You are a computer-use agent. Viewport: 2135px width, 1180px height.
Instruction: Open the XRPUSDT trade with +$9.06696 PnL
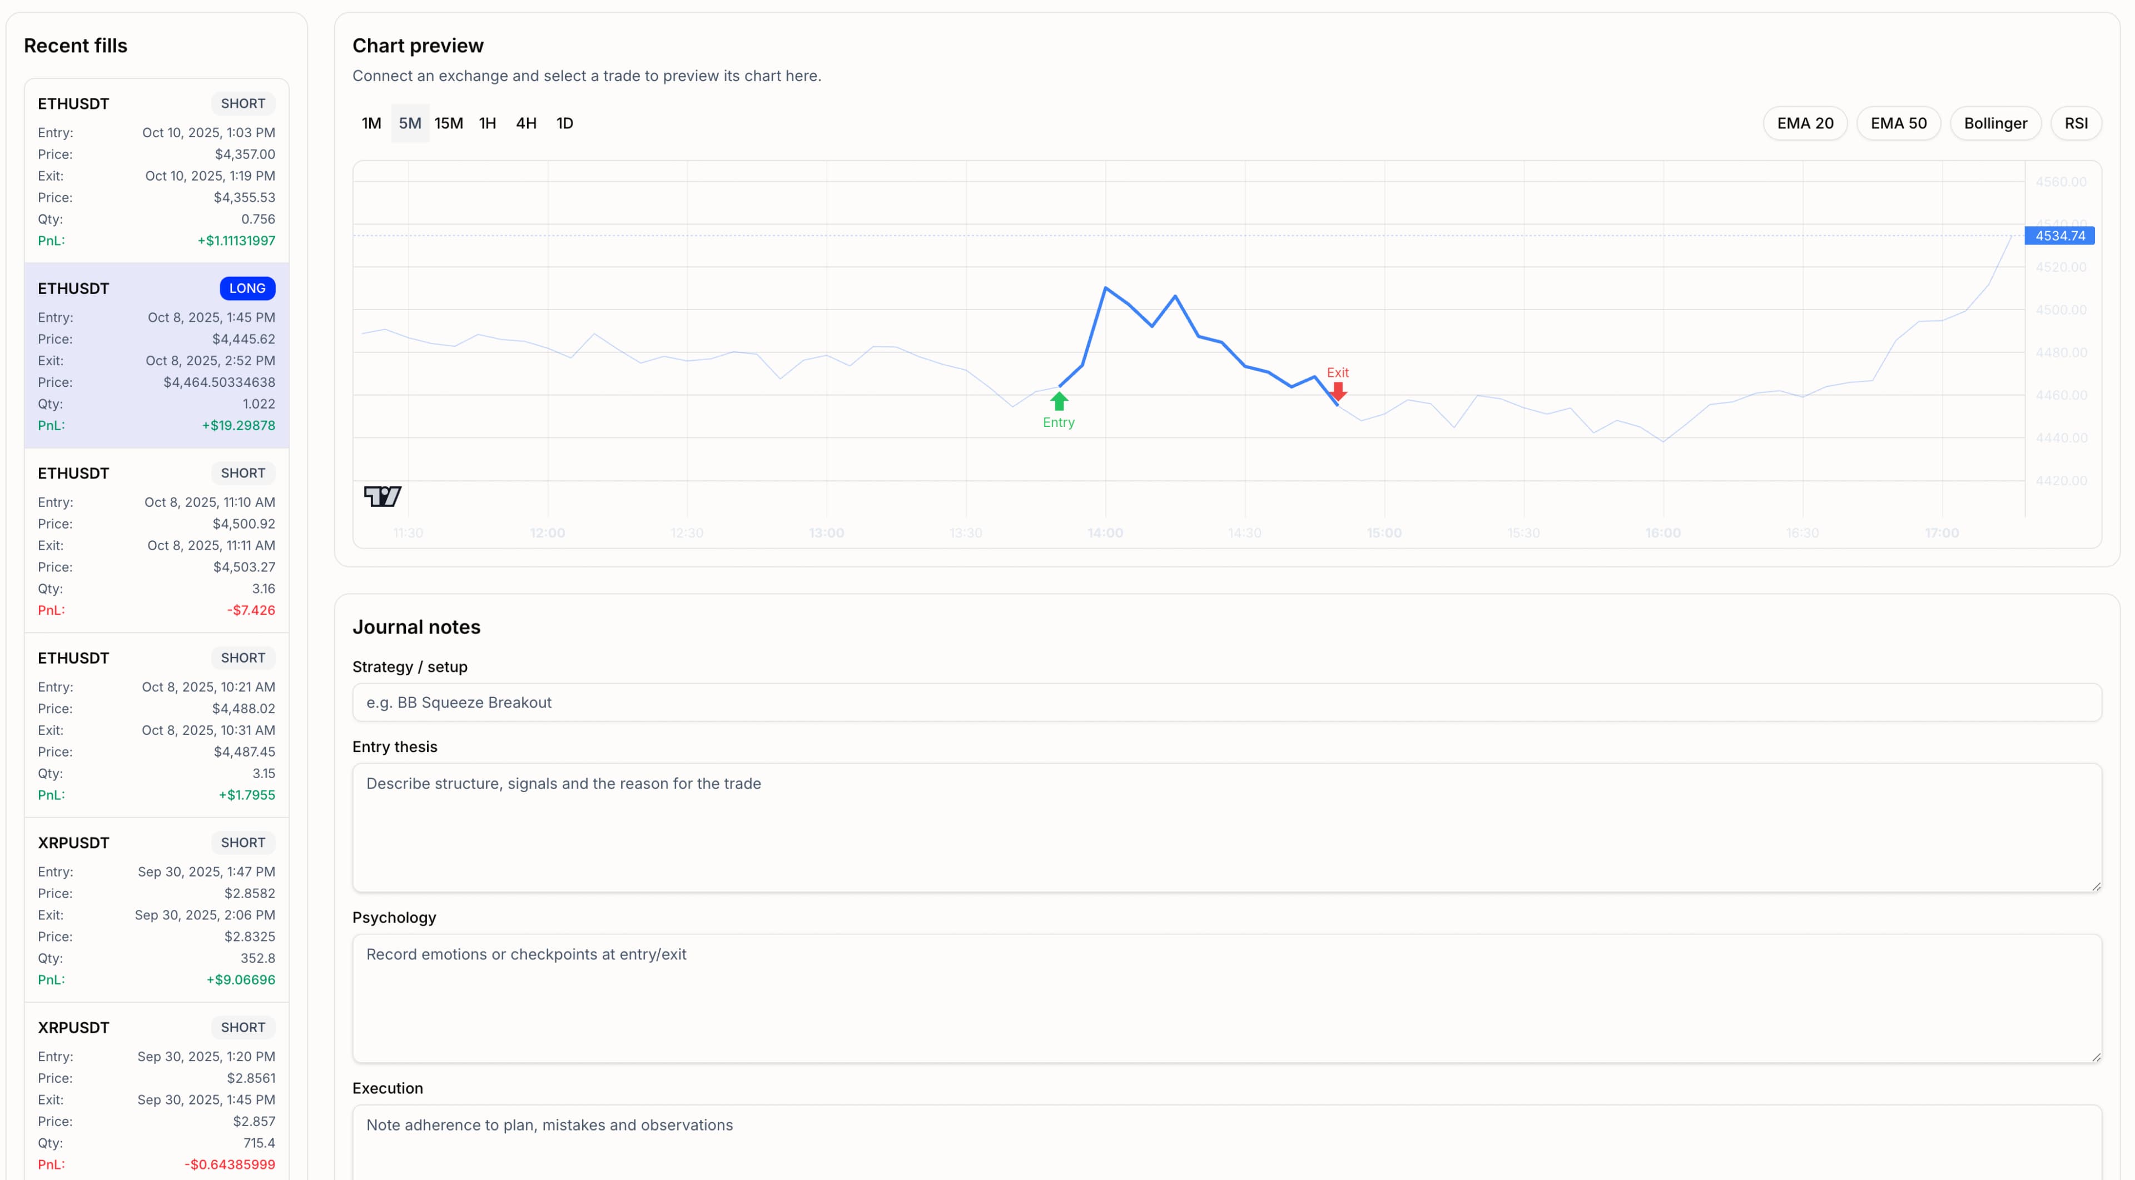[x=156, y=910]
